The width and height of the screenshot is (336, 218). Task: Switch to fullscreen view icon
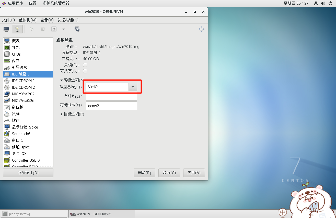202,29
